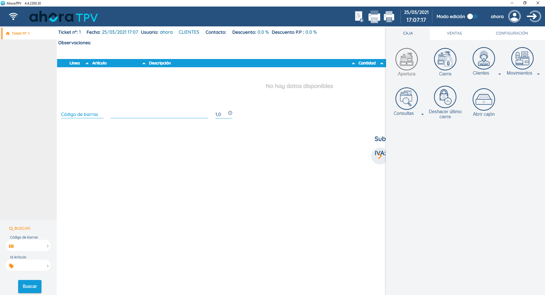Screen dimensions: 545x295
Task: Click the CLIENTES link in ticket header
Action: tap(189, 32)
